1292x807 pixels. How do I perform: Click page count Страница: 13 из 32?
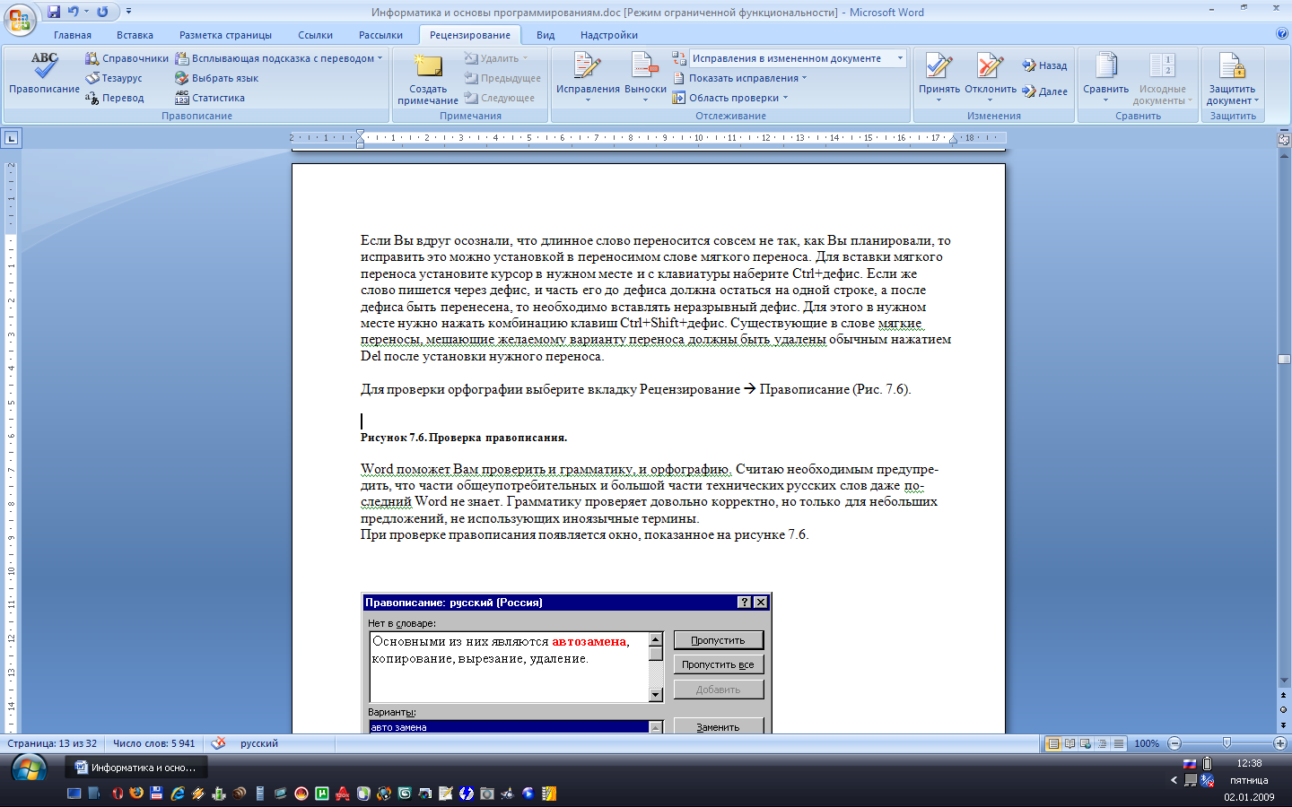[52, 743]
